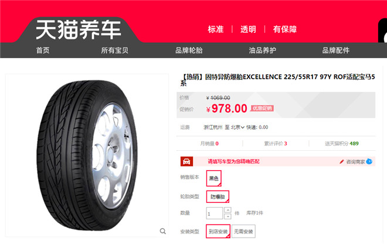The height and width of the screenshot is (244, 387).
Task: Select the 防爆胎 tire type
Action: click(218, 197)
